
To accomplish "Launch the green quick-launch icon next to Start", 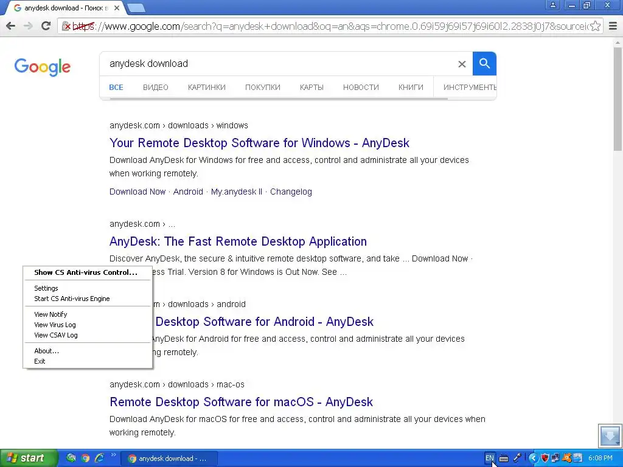I will 71,458.
